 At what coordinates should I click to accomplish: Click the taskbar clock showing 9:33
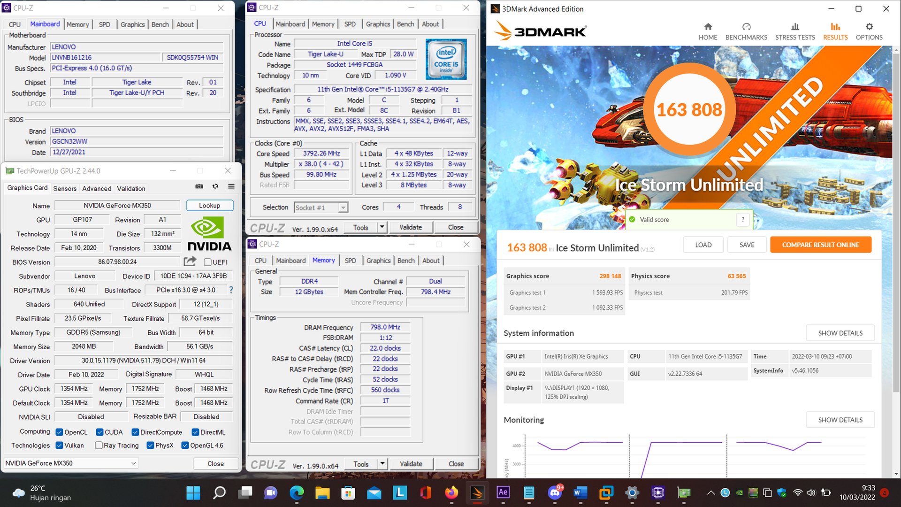[857, 492]
